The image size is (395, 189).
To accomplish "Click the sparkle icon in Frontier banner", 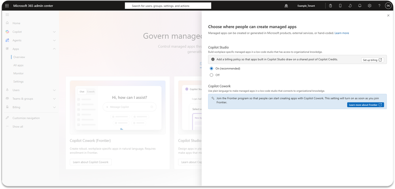I will [x=213, y=98].
